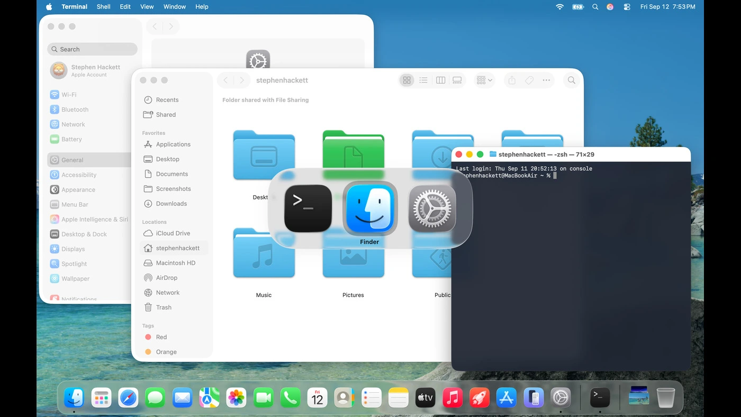Open Control Center in menu bar
The width and height of the screenshot is (741, 417).
pyautogui.click(x=627, y=7)
